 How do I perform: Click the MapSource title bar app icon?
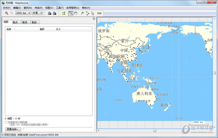(x=3, y=3)
